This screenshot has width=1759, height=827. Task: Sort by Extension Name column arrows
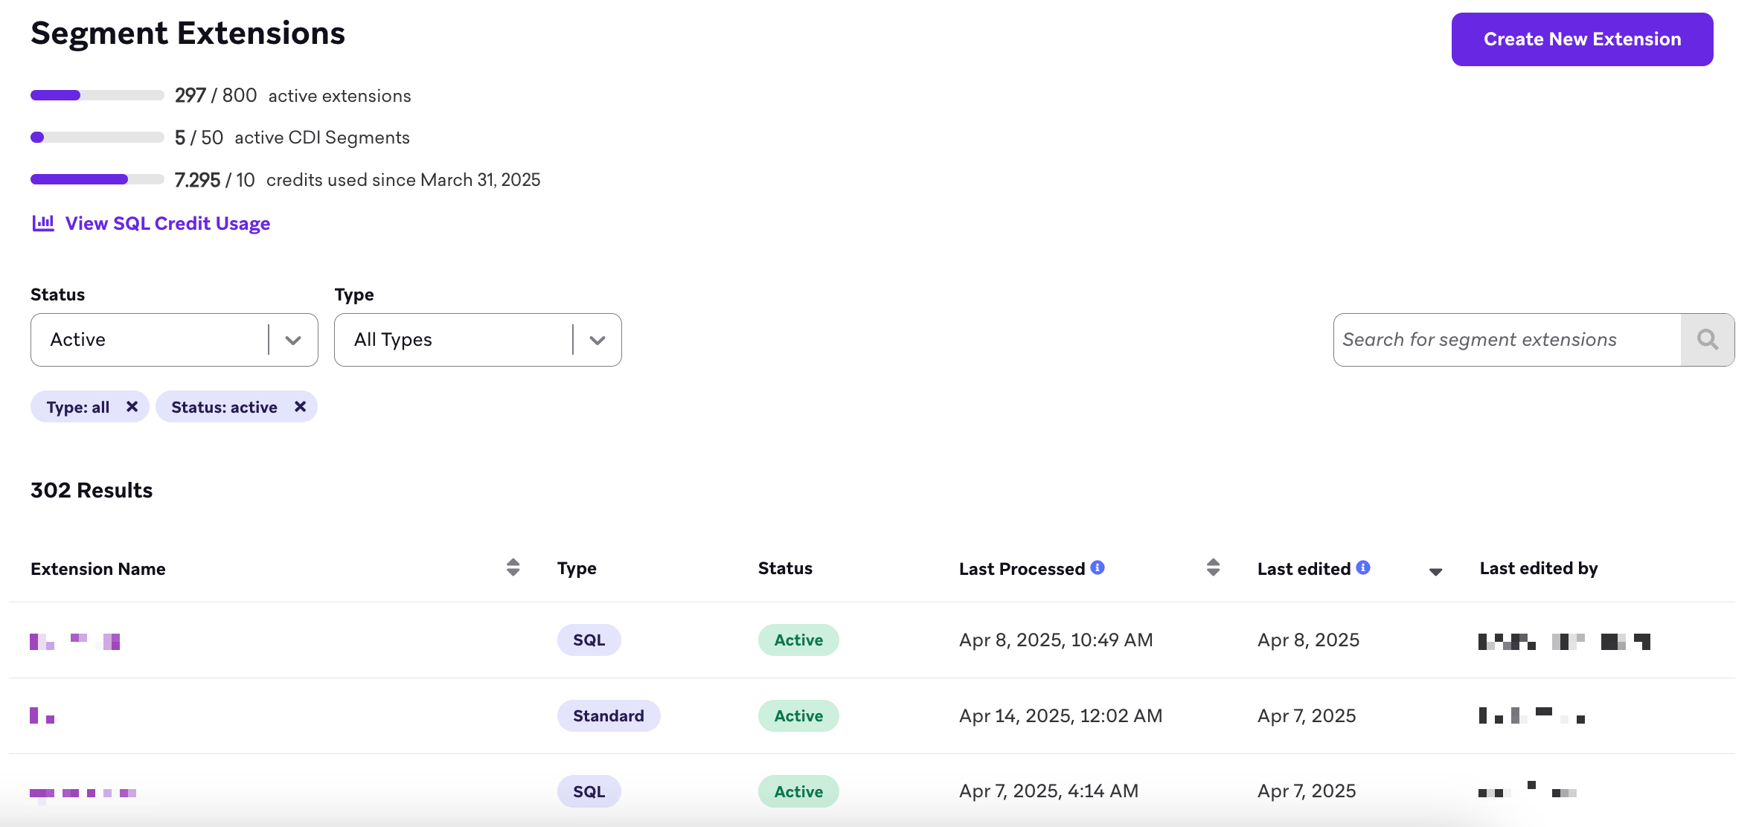point(513,567)
